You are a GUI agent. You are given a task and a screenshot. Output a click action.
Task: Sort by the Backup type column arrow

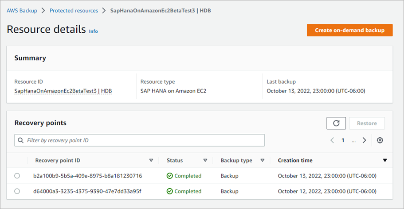click(263, 160)
